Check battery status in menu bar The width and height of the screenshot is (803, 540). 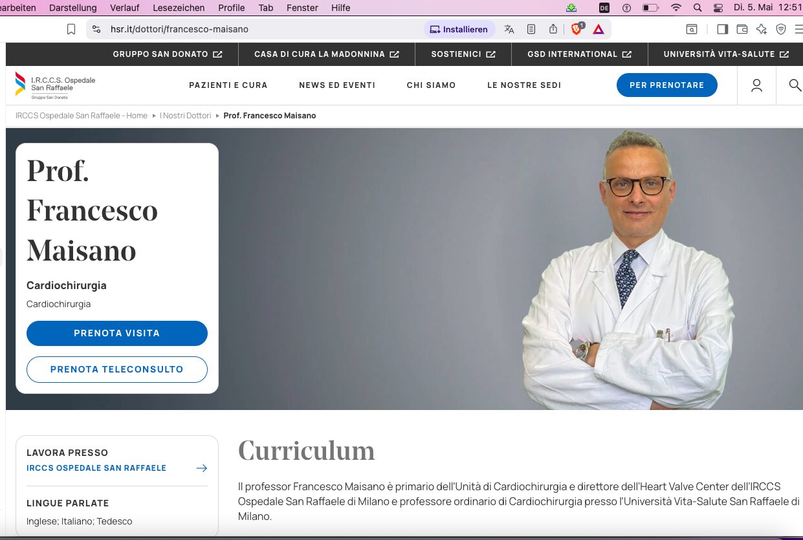tap(650, 8)
